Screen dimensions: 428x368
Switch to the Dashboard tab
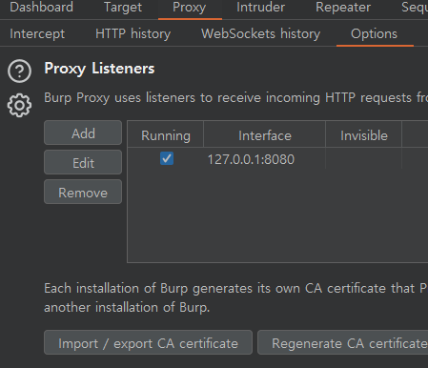pyautogui.click(x=42, y=8)
